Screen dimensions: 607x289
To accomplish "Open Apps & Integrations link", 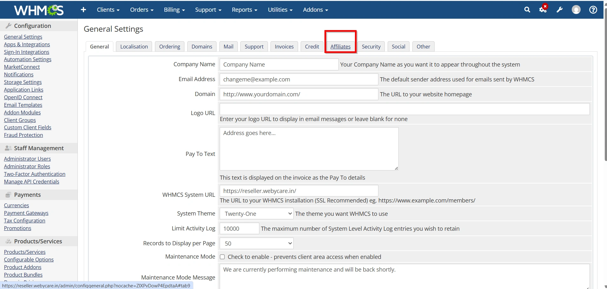I will [27, 44].
